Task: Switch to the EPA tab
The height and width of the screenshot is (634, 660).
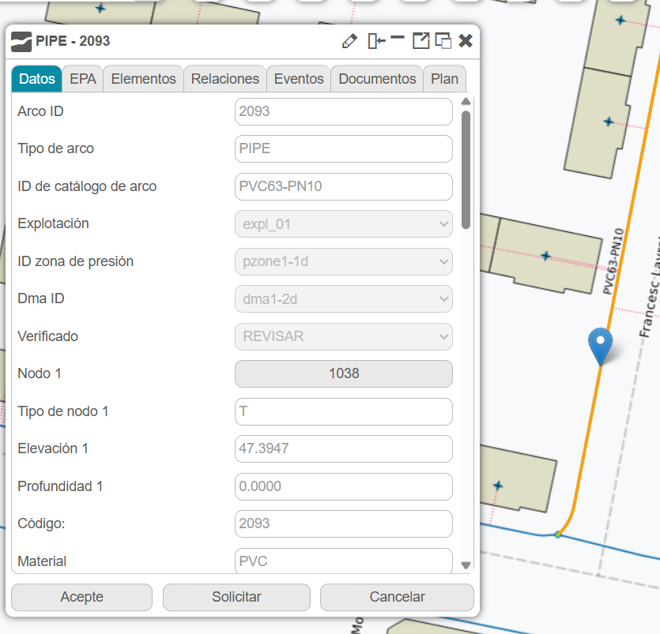Action: click(x=82, y=79)
